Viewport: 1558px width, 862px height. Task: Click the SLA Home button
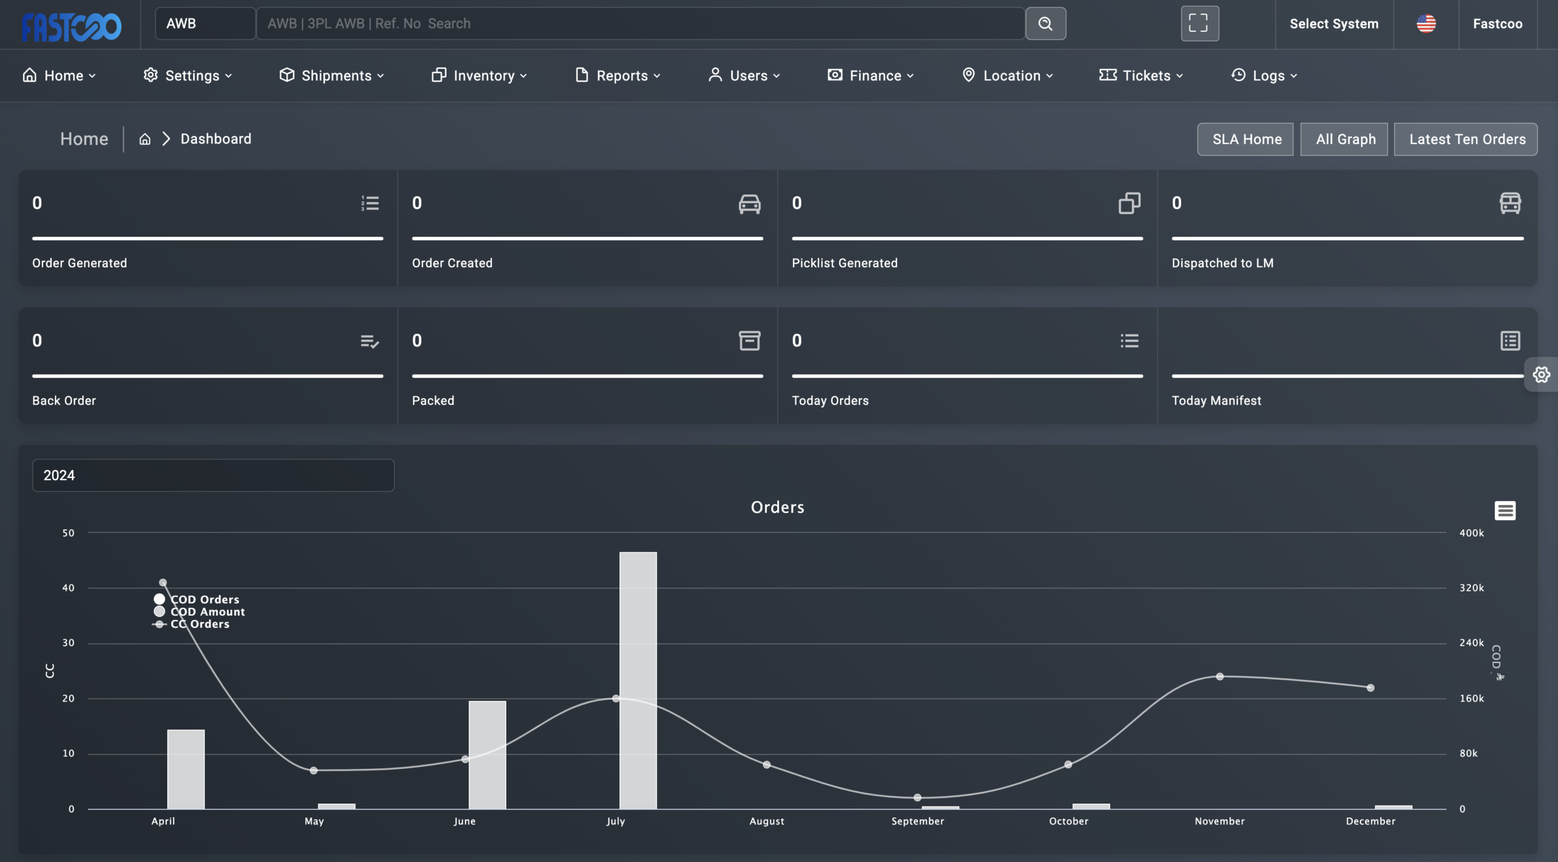pyautogui.click(x=1245, y=139)
